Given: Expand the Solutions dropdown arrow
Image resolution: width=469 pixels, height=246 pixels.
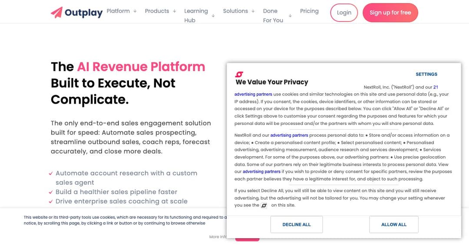Looking at the screenshot, I should click(x=253, y=11).
